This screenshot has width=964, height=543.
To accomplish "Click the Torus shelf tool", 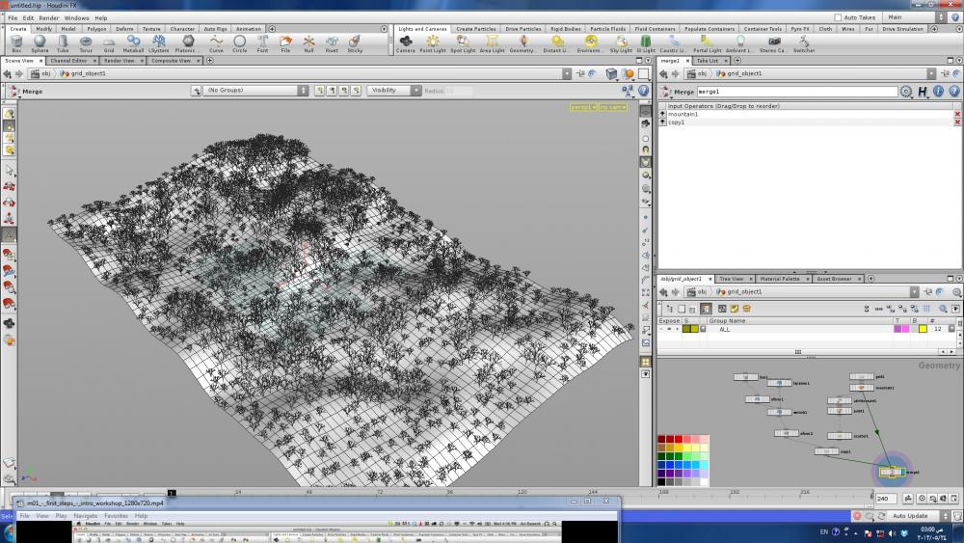I will 86,43.
